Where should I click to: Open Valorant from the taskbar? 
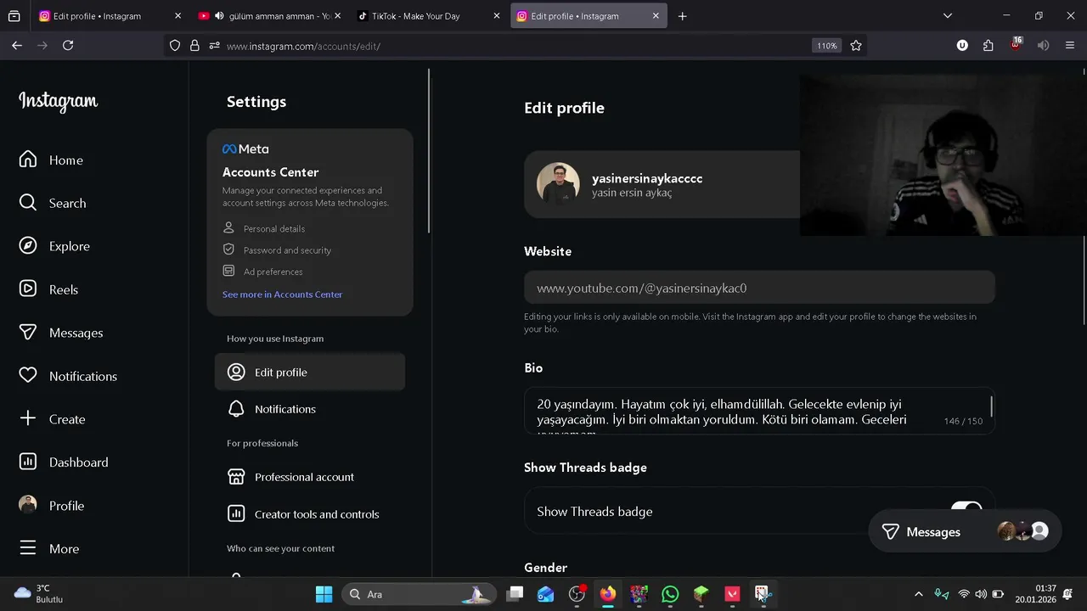pyautogui.click(x=732, y=594)
